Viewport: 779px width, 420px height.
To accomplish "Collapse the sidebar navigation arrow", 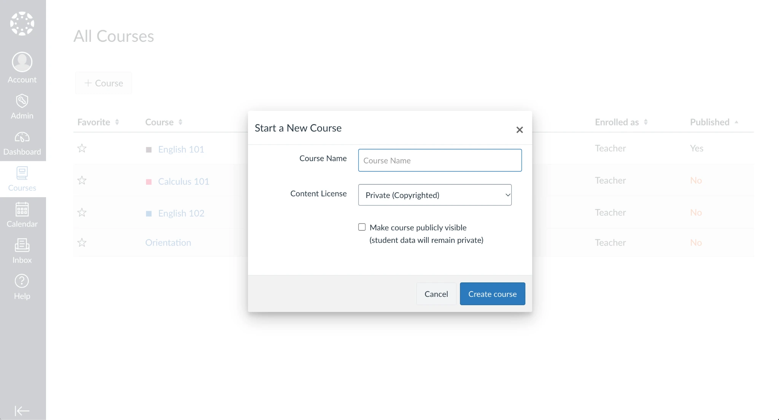I will [x=22, y=411].
